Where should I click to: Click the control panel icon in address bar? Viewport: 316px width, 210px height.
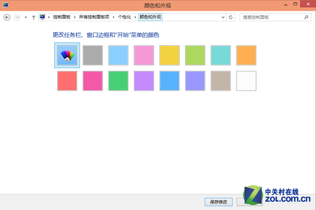[43, 17]
